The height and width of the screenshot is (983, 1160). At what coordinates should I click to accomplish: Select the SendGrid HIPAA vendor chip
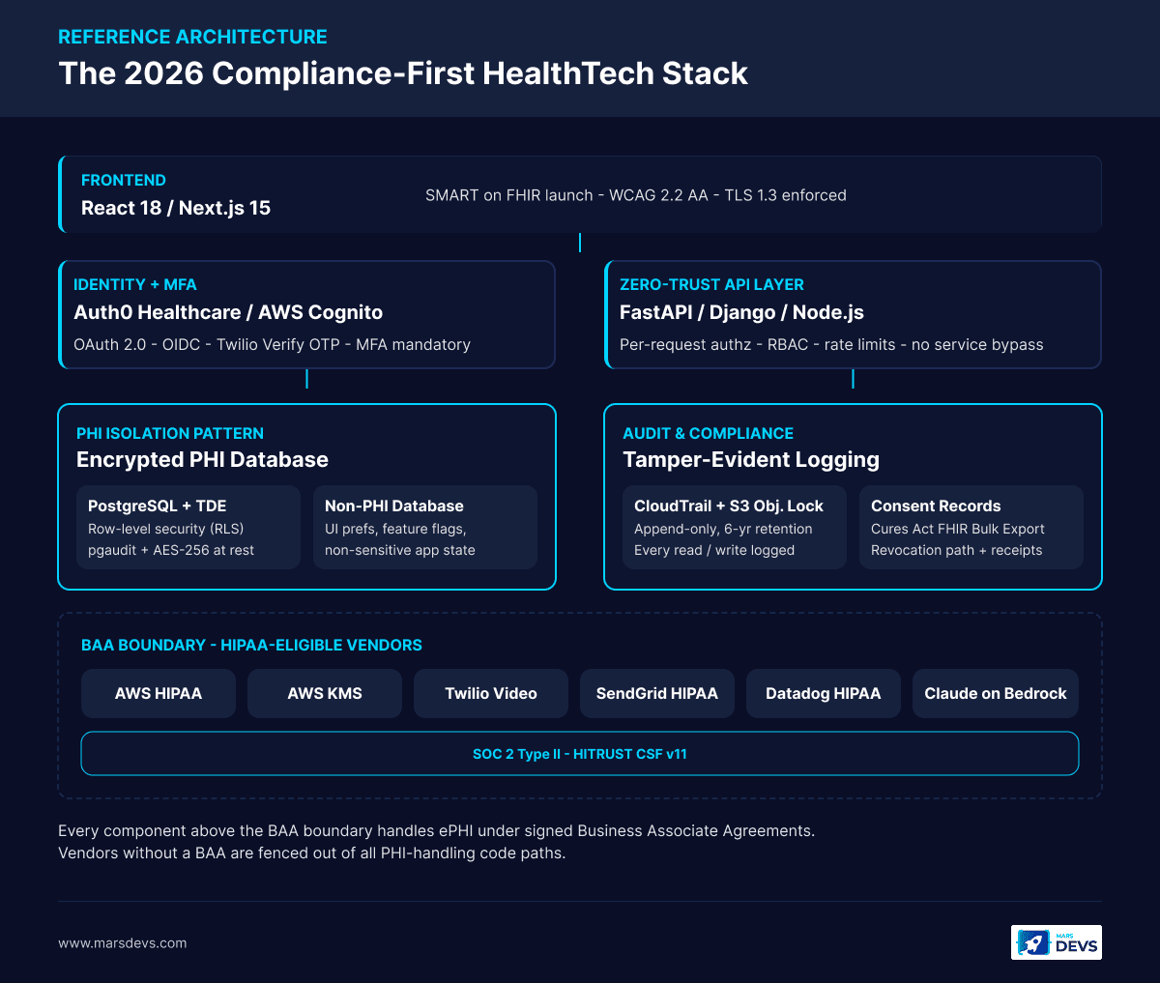[657, 693]
